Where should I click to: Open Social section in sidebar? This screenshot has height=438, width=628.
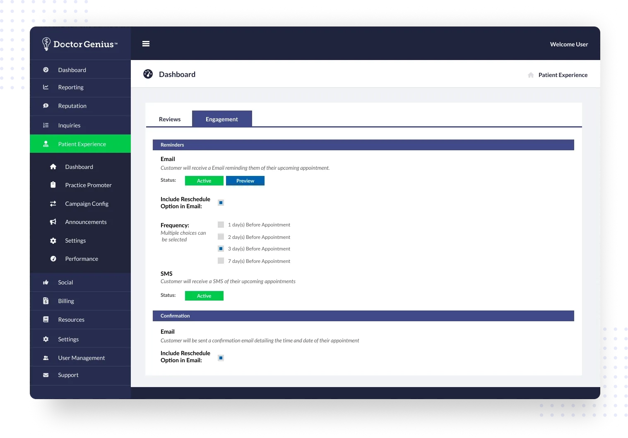(80, 282)
